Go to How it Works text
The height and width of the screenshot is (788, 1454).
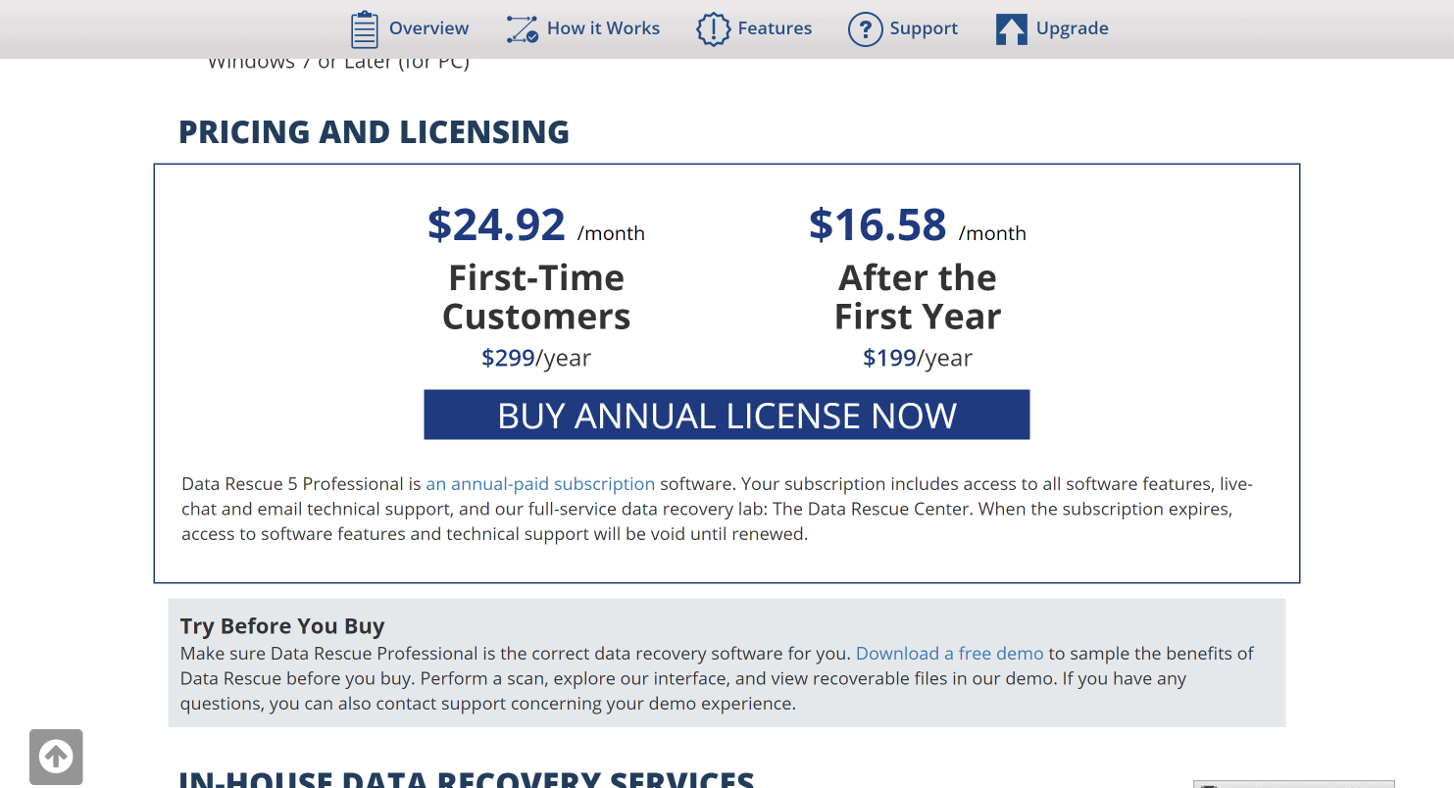tap(603, 28)
